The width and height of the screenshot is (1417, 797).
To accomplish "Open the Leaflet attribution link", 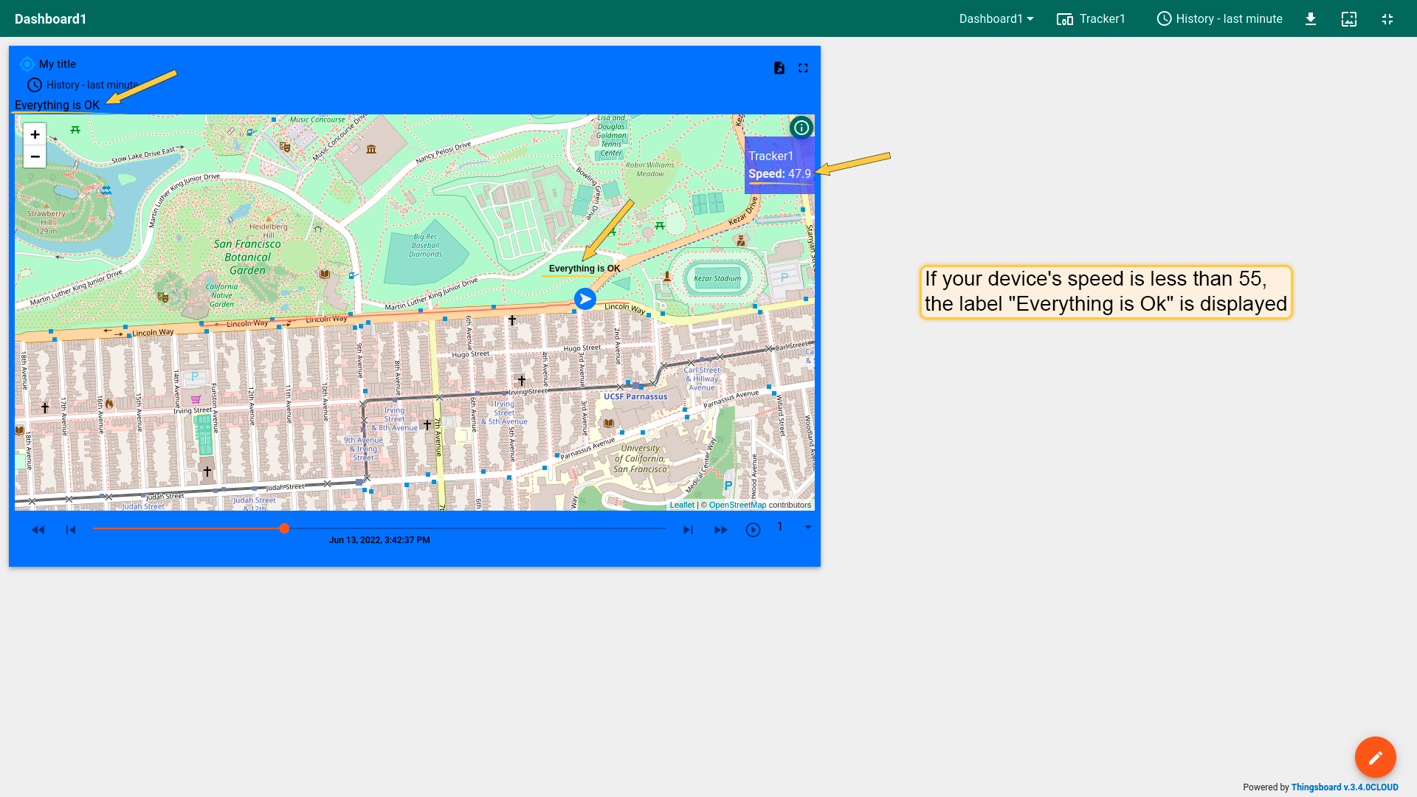I will click(x=682, y=506).
